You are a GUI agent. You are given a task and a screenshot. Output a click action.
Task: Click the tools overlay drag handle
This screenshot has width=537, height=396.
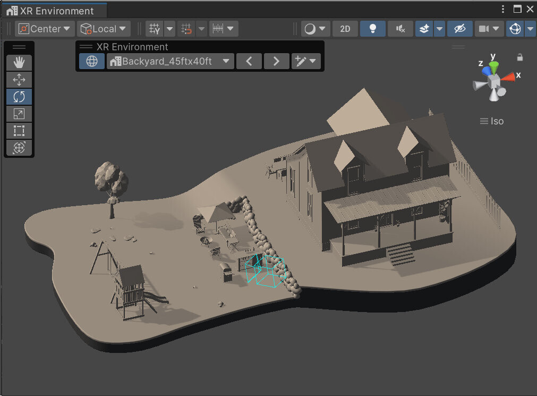coord(19,47)
